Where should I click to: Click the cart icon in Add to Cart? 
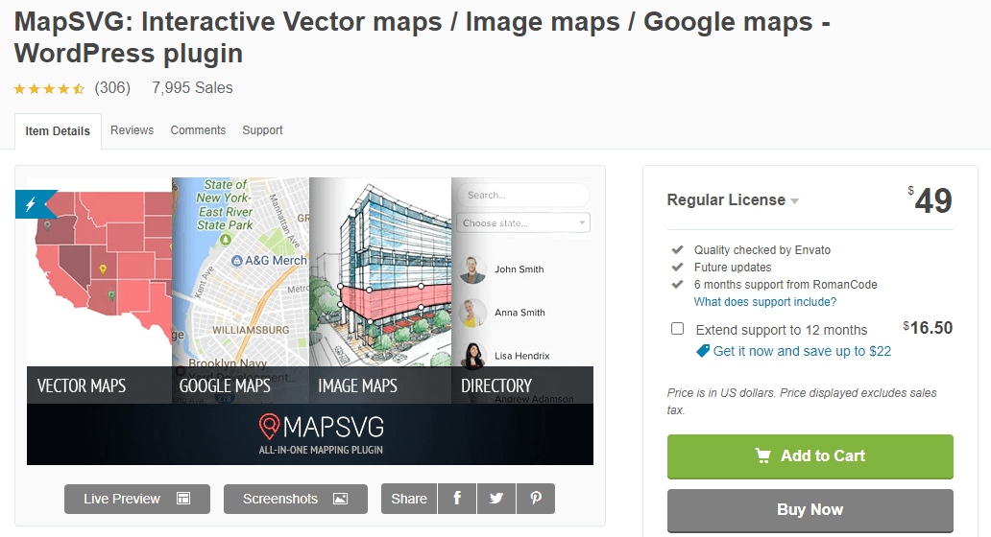point(762,455)
